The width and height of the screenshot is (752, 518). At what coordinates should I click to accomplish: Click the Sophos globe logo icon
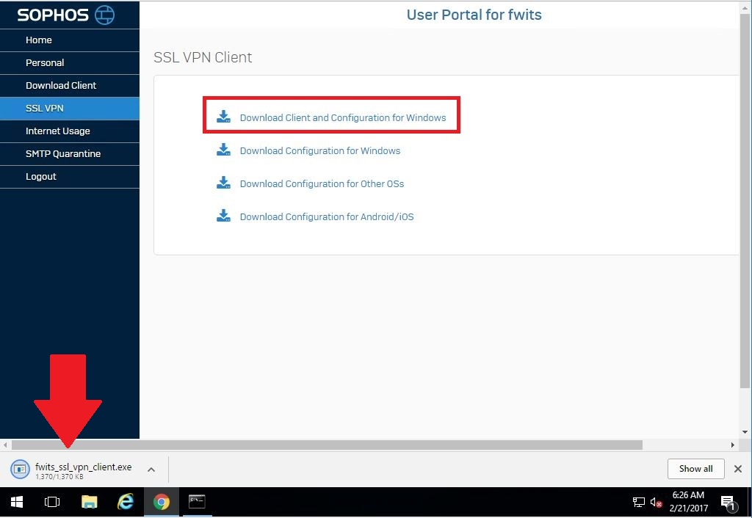104,15
